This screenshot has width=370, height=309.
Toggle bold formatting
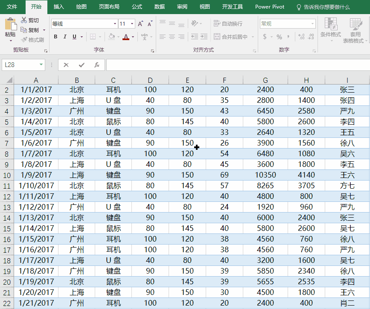[x=55, y=37]
